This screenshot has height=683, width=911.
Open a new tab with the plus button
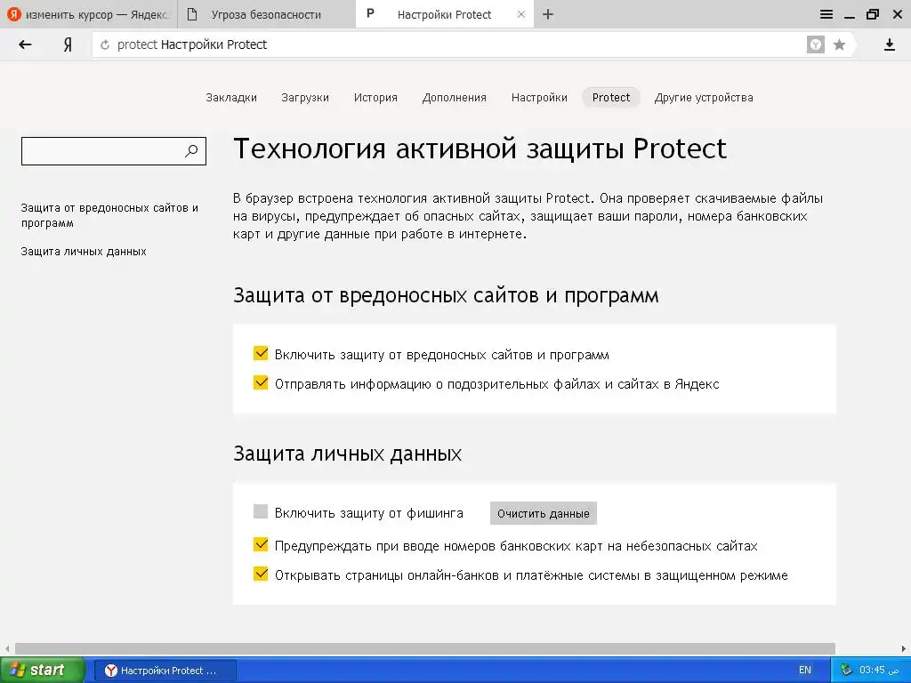tap(548, 14)
